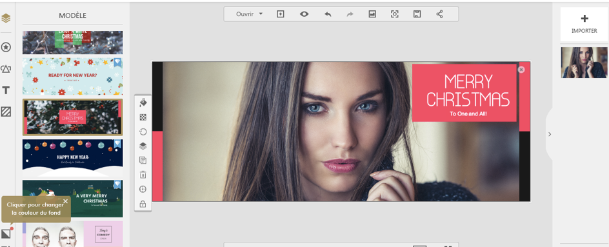609x247 pixels.
Task: Open the star clipart sidebar icon
Action: 6,47
